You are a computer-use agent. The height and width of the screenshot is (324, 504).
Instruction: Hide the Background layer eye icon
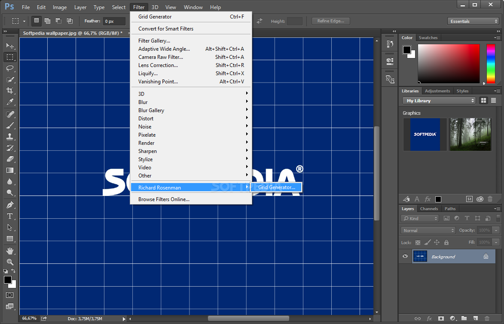pyautogui.click(x=405, y=256)
